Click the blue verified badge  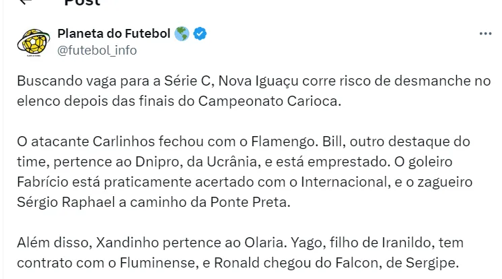click(201, 34)
